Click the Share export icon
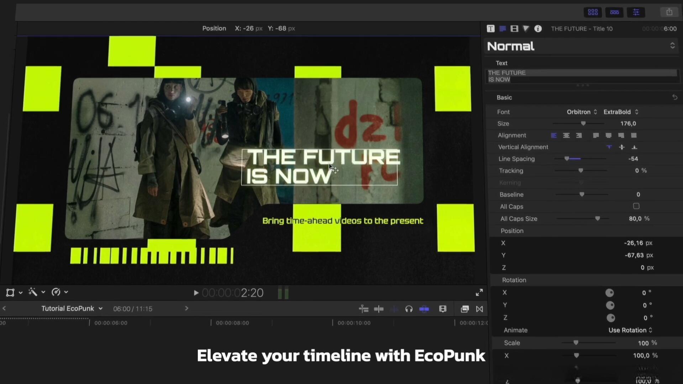Screen dimensions: 683x384 669,12
